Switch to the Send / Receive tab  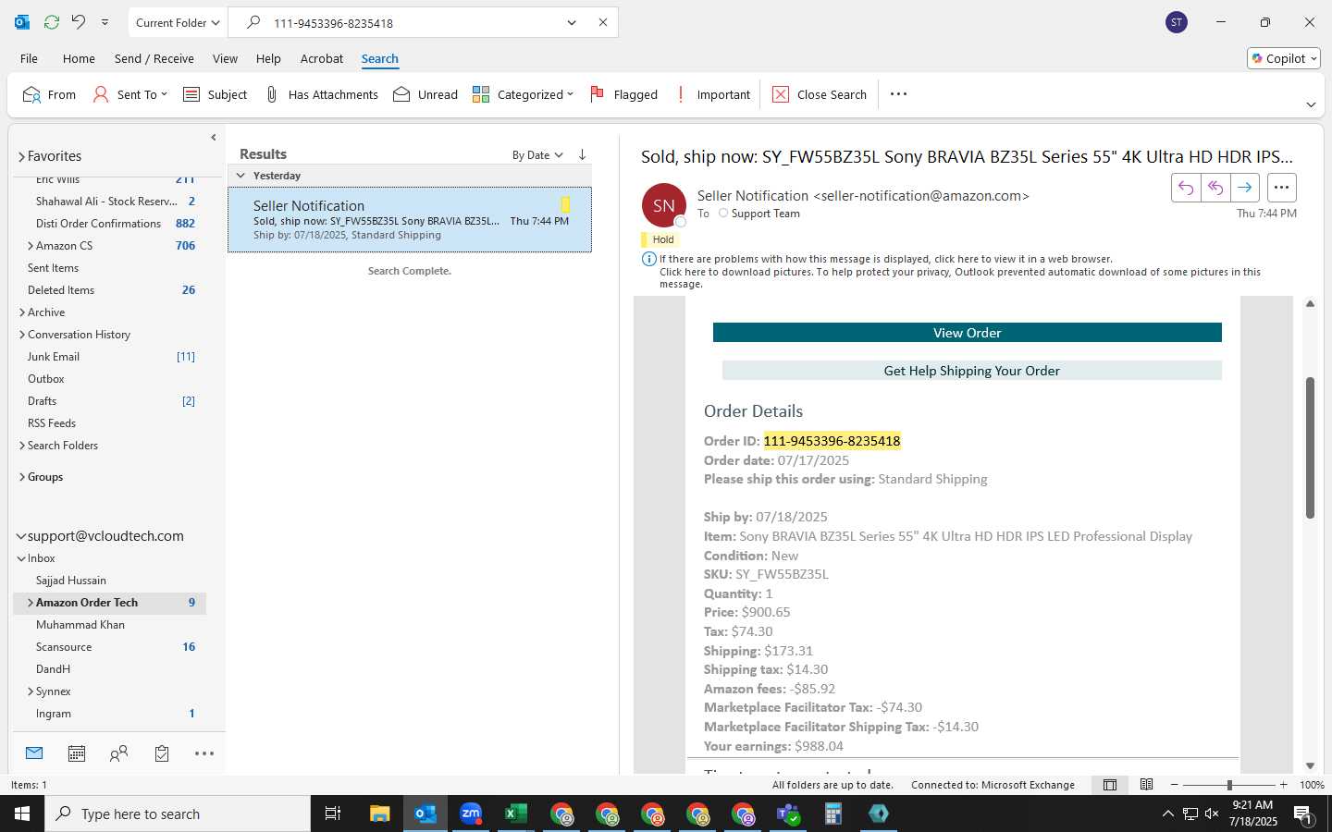(154, 58)
